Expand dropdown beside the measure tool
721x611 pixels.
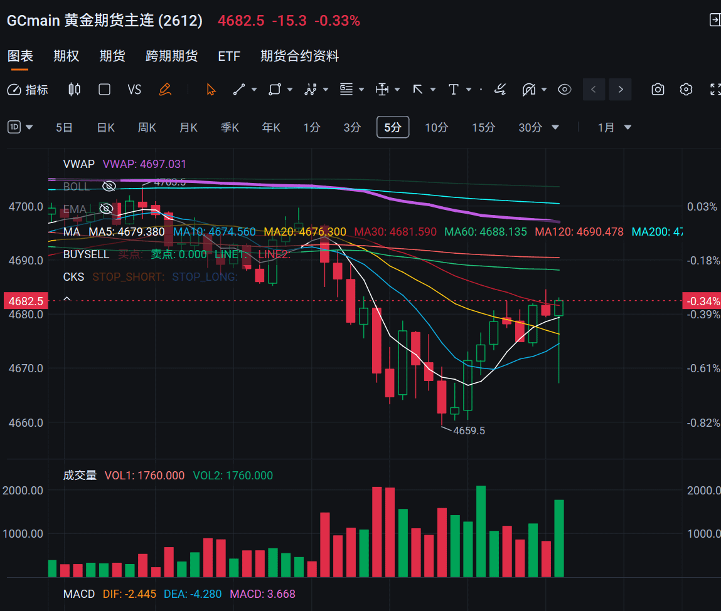point(397,90)
